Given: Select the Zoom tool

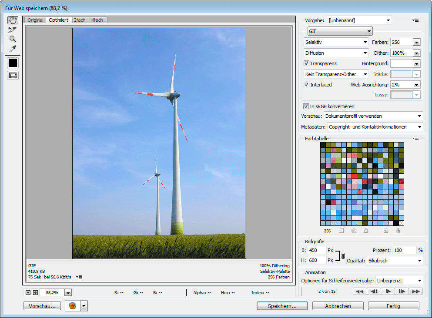Looking at the screenshot, I should click(x=13, y=39).
